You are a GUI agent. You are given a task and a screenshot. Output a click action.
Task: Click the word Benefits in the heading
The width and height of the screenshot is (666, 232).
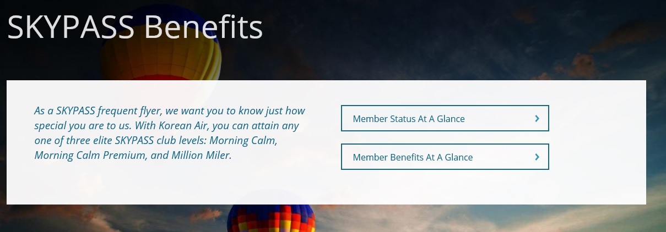click(x=203, y=27)
